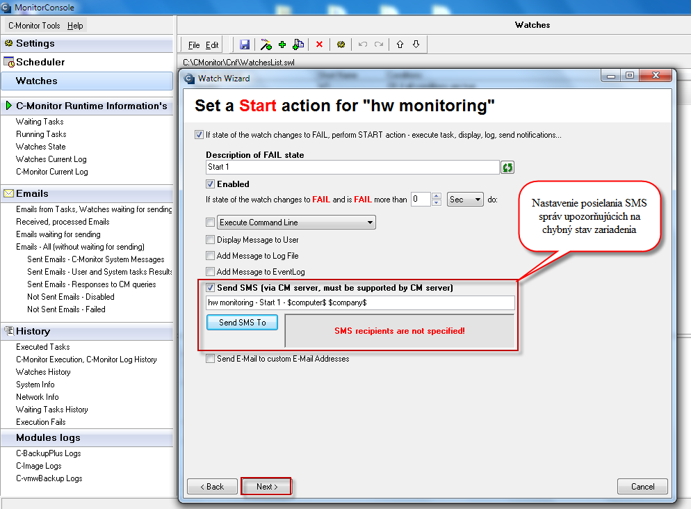Screen dimensions: 691x509
Task: Open Emails waiting for sending
Action: [58, 234]
